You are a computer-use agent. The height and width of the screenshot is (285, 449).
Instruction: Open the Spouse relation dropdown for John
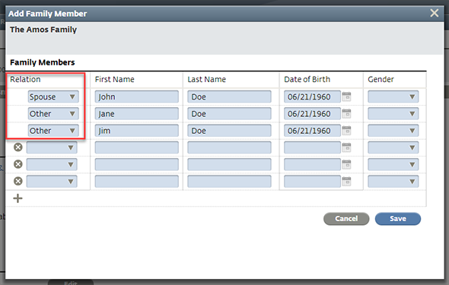(x=53, y=97)
